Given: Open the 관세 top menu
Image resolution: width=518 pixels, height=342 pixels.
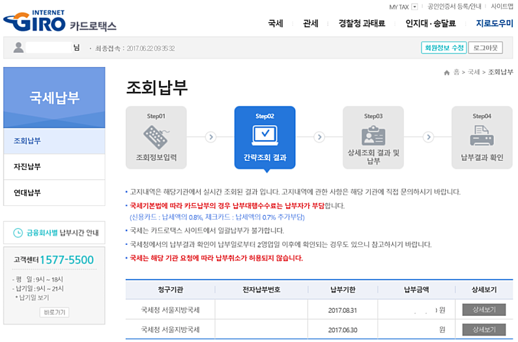Looking at the screenshot, I should click(311, 23).
